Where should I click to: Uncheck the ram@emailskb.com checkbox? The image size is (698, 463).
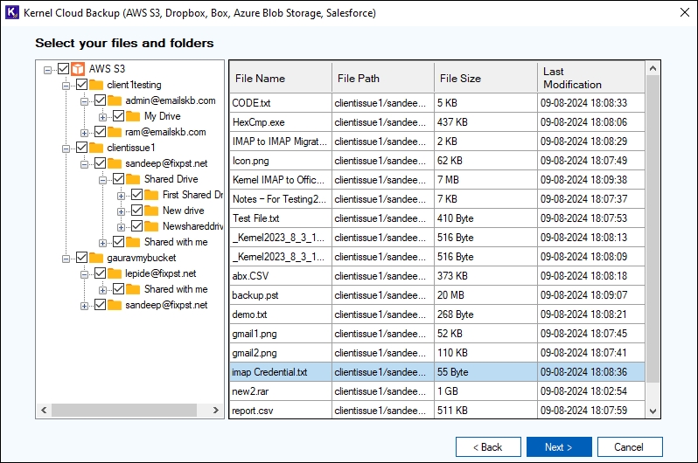(101, 132)
